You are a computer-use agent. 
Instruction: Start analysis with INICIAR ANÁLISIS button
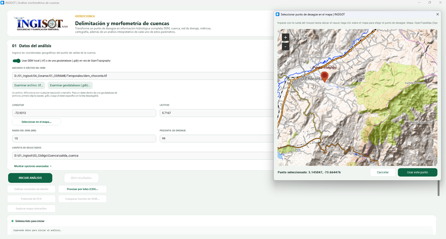point(30,178)
